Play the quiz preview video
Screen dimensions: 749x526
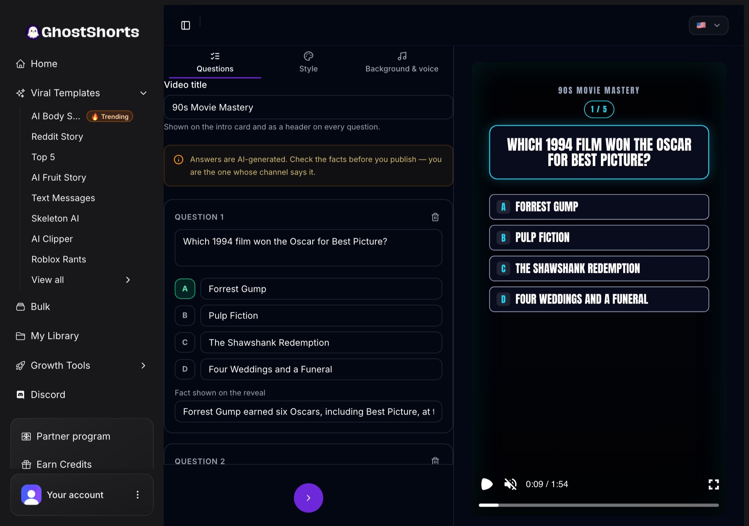coord(487,484)
